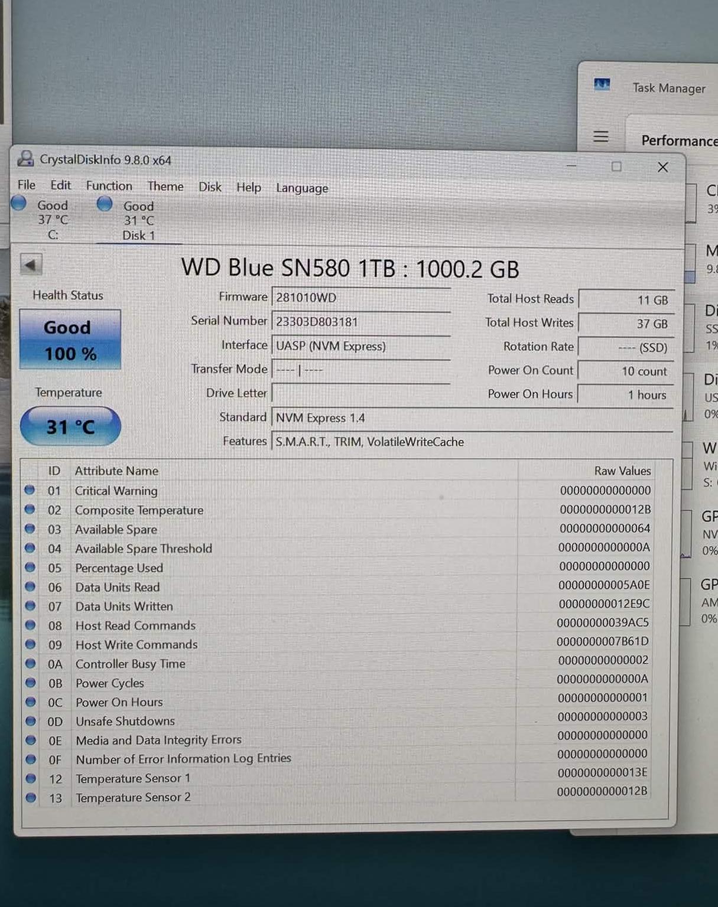Click status dot of Data Units Written row
The height and width of the screenshot is (907, 718).
(30, 606)
